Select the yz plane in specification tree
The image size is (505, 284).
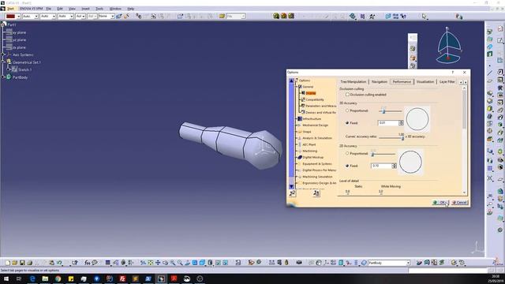(x=17, y=40)
